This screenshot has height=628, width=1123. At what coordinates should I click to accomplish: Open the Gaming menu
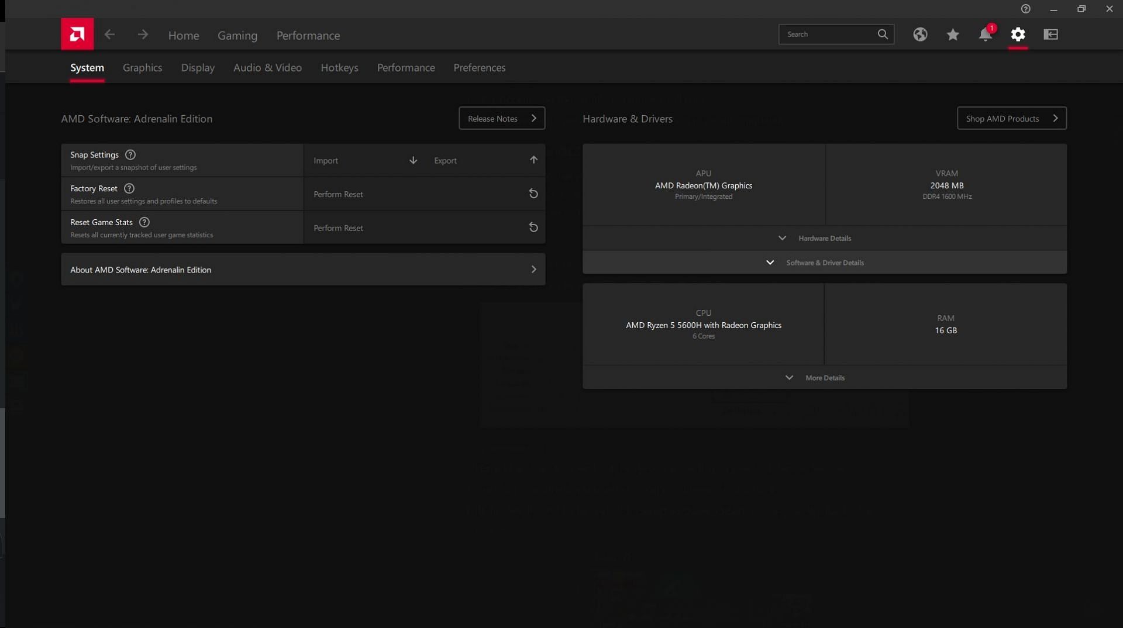(237, 36)
